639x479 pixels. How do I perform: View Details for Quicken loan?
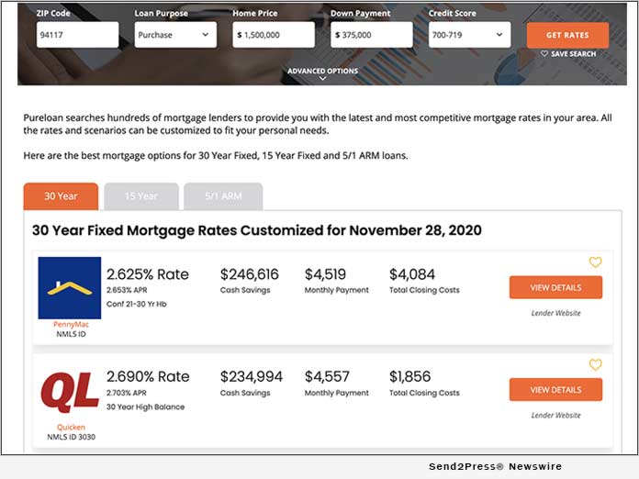(555, 389)
